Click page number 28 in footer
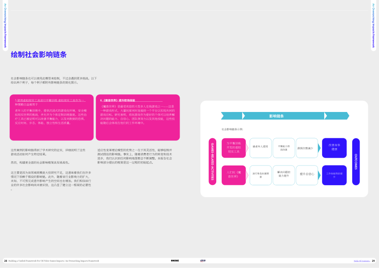 5,261
